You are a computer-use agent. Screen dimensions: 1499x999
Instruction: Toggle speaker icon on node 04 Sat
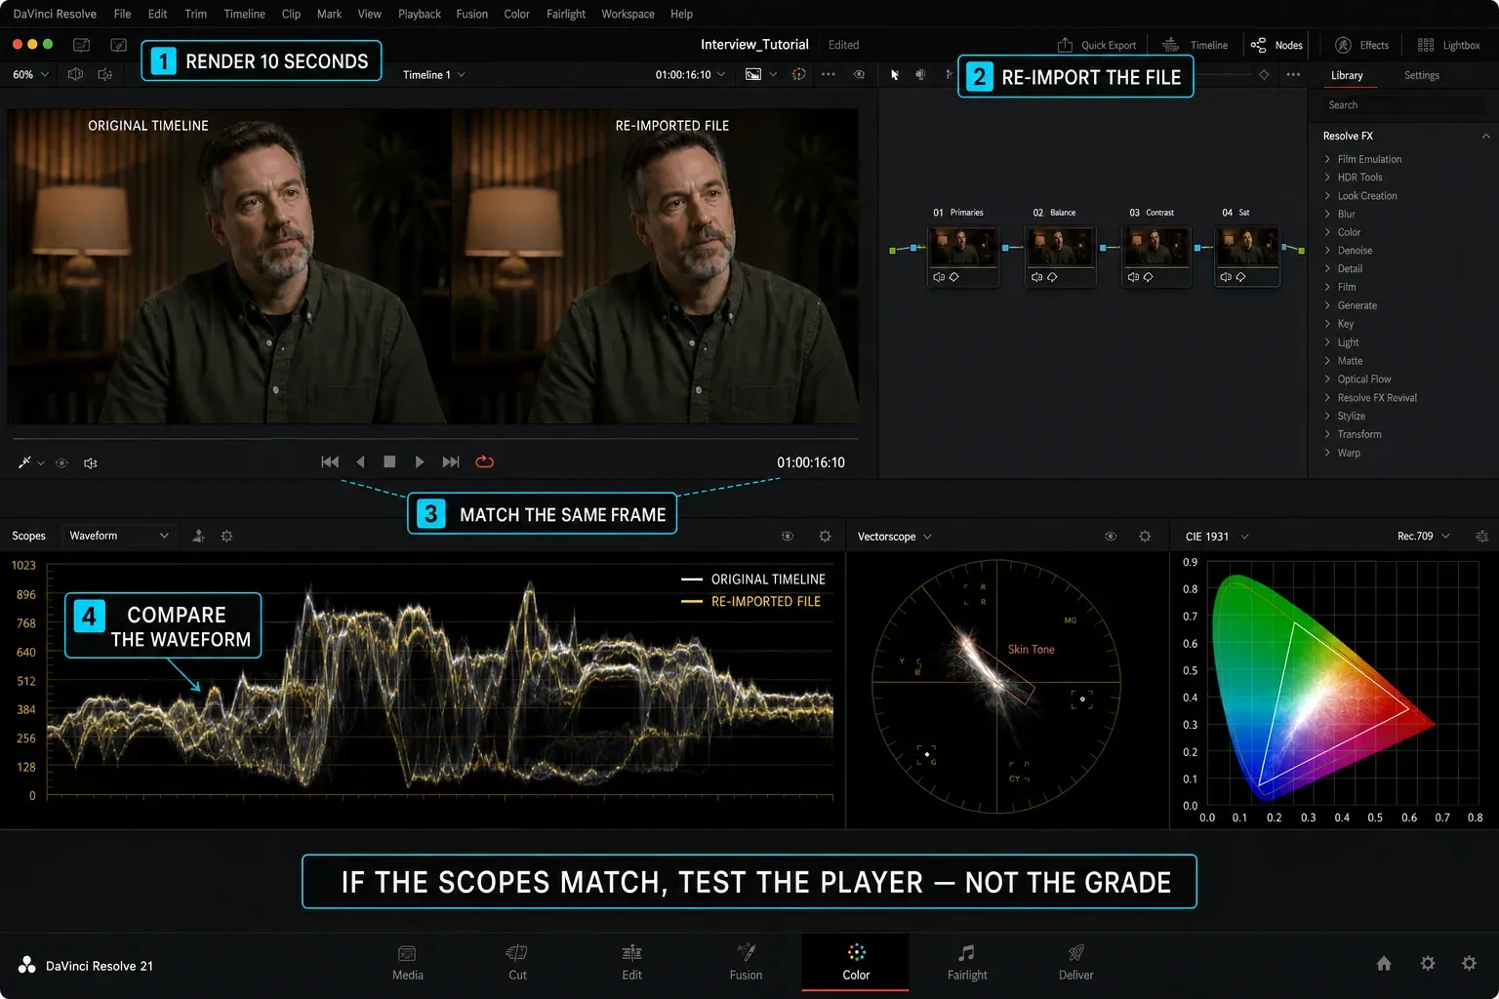tap(1225, 277)
